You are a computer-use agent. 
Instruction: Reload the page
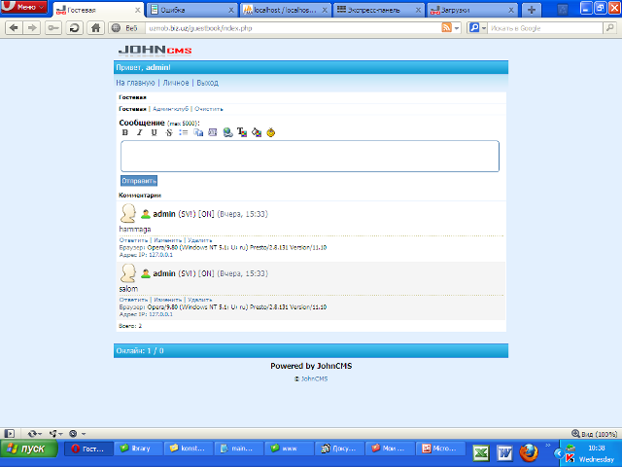[x=74, y=28]
